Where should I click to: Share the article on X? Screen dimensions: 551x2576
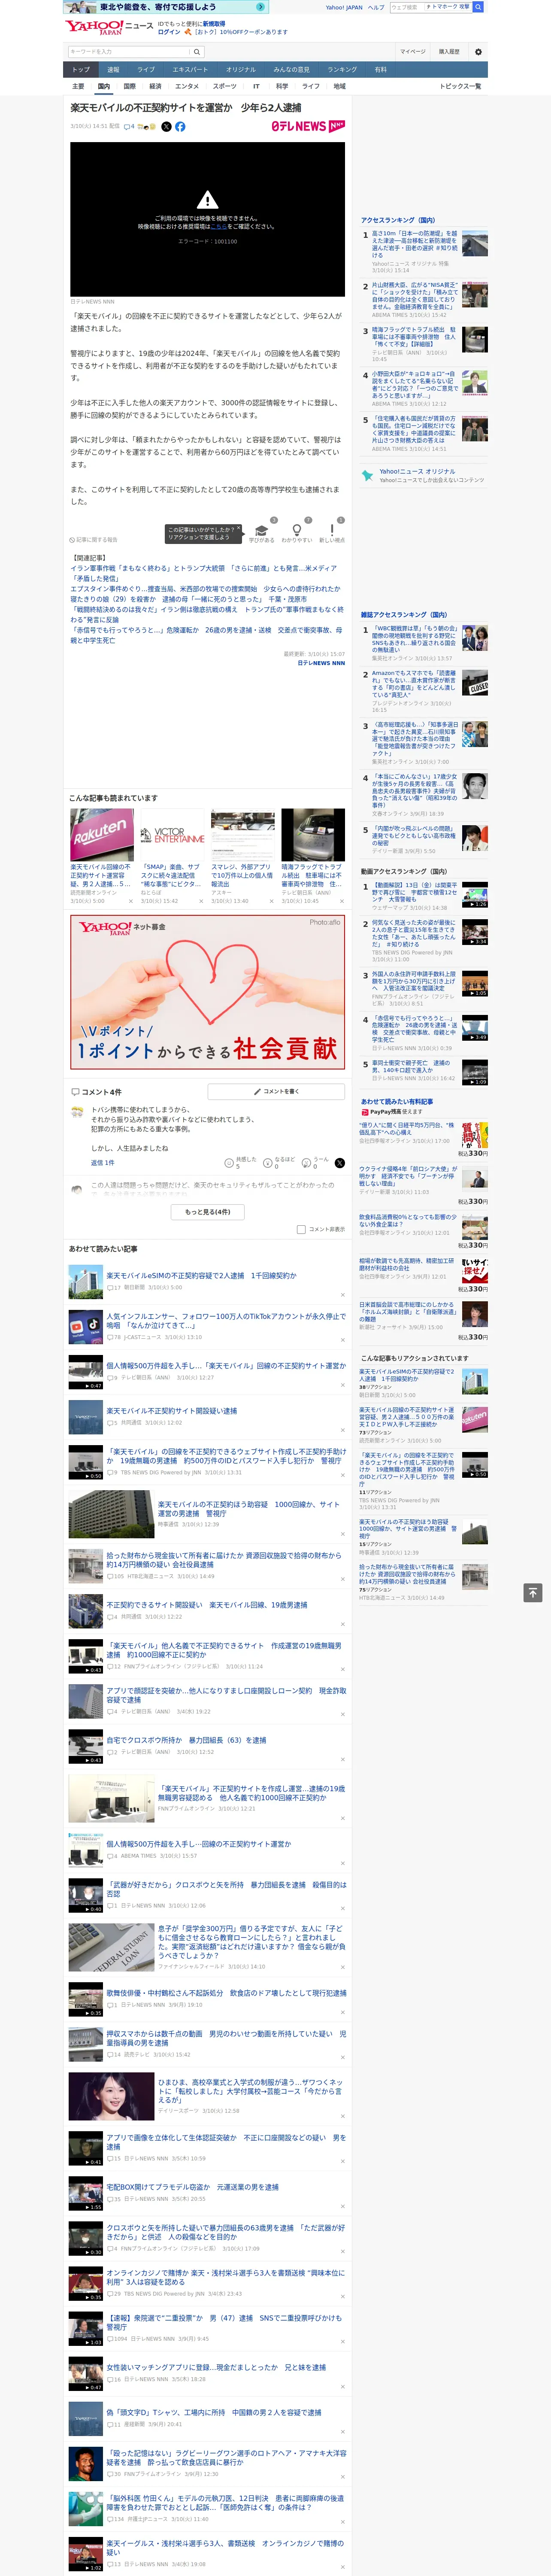point(166,127)
